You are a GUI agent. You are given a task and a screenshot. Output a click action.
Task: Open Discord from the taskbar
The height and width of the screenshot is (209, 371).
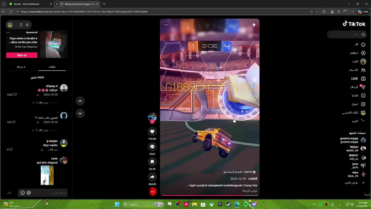tap(254, 204)
